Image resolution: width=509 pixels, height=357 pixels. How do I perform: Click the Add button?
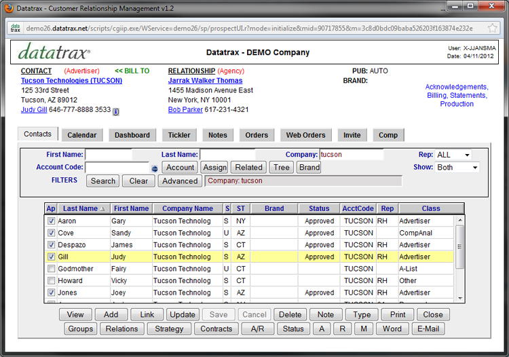click(x=111, y=314)
